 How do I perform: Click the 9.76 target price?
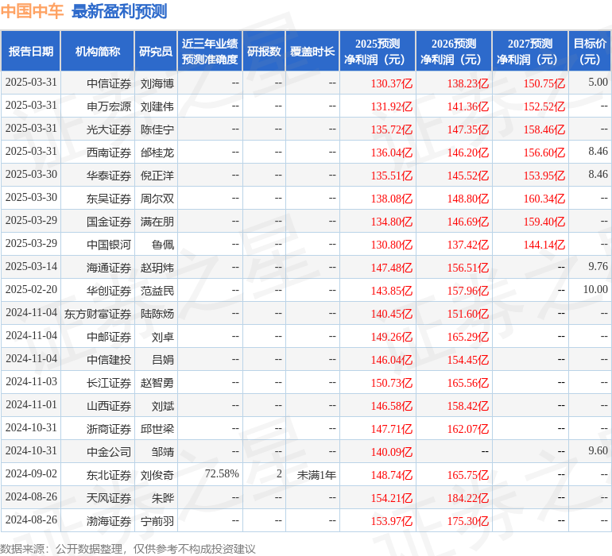point(598,266)
